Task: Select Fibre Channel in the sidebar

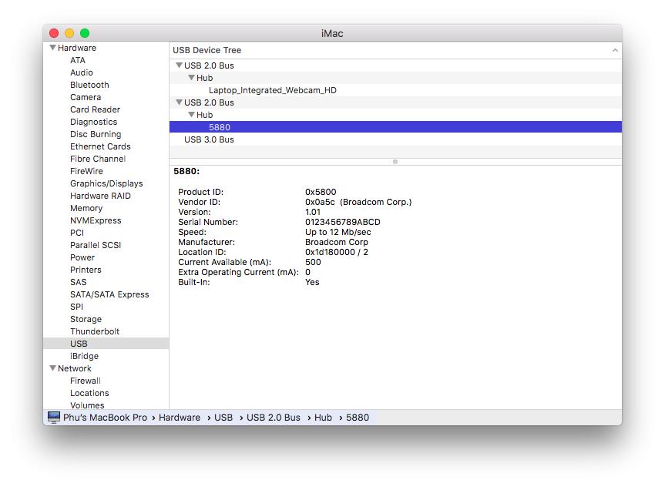Action: [x=98, y=159]
